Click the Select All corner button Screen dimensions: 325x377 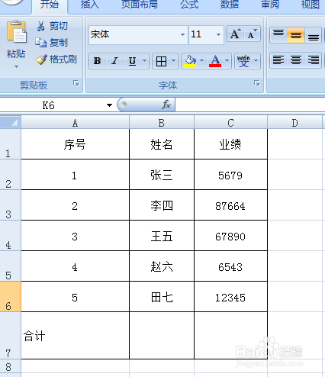pyautogui.click(x=11, y=122)
